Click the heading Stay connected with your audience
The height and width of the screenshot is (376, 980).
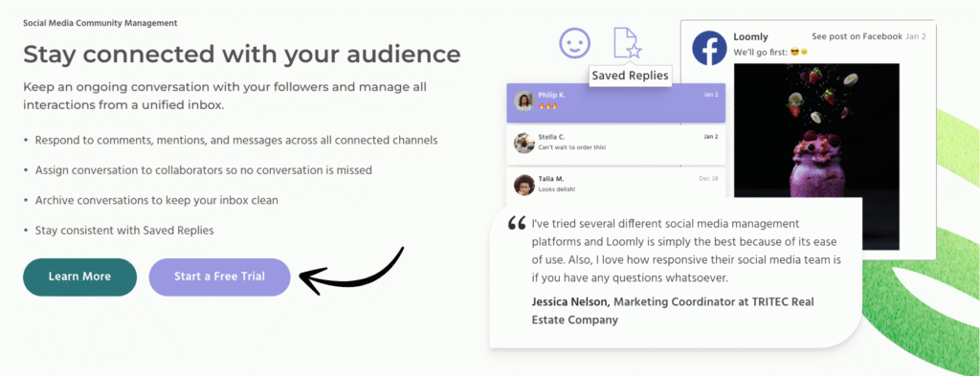[x=242, y=55]
